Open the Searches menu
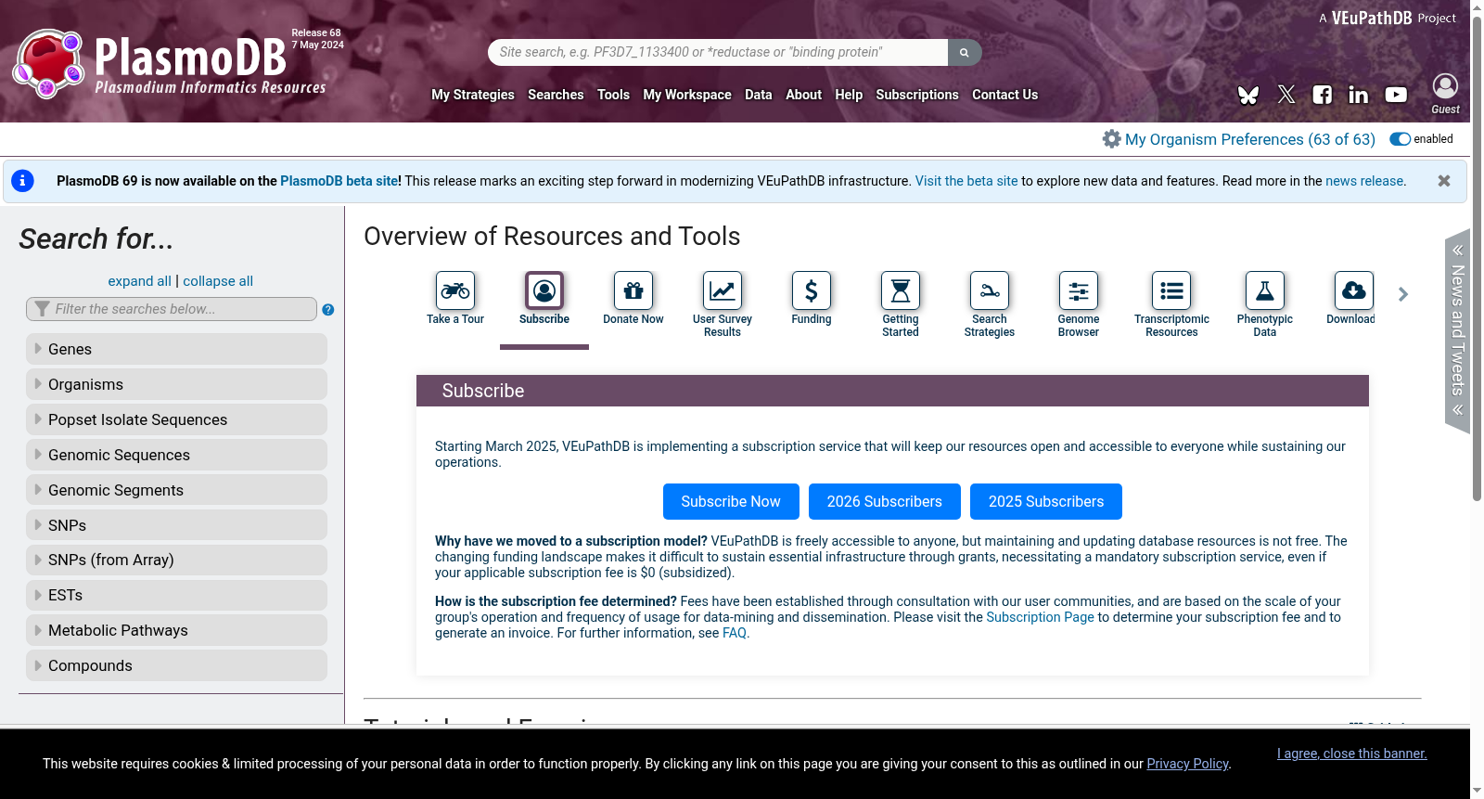The image size is (1484, 799). 556,95
